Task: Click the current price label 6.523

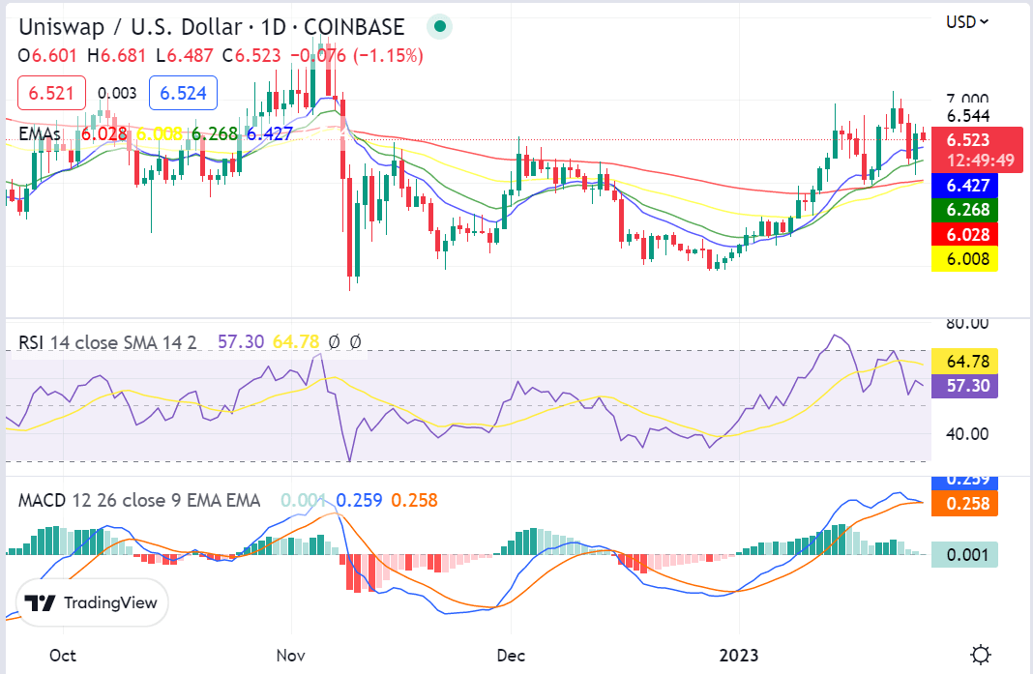Action: pos(968,140)
